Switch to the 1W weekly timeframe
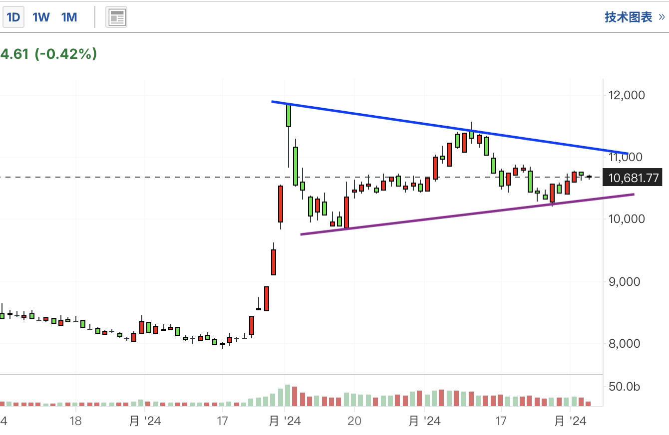The image size is (669, 435). click(x=41, y=17)
